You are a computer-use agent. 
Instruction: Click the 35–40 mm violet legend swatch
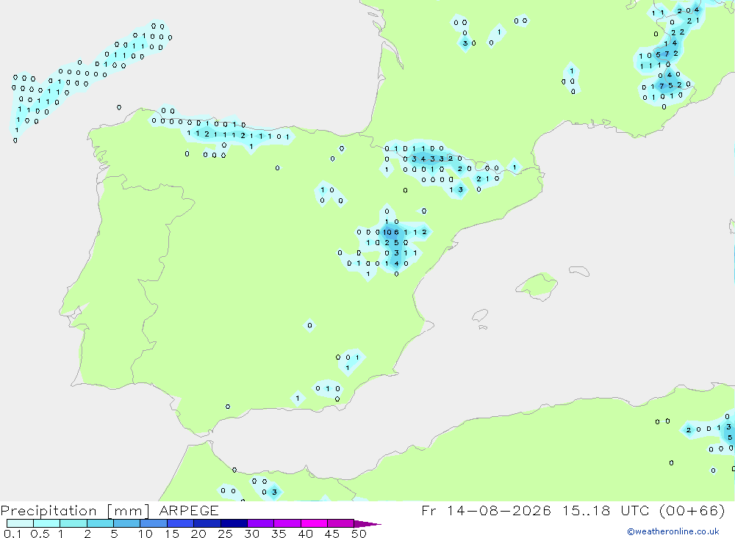[x=287, y=523]
